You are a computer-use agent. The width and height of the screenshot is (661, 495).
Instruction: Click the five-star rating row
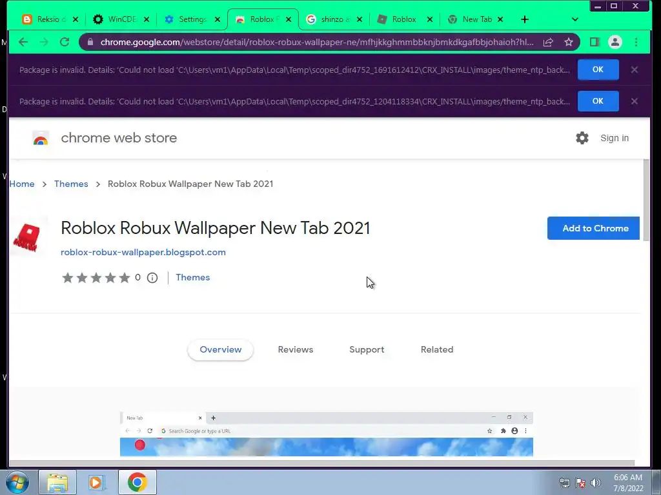pos(96,278)
